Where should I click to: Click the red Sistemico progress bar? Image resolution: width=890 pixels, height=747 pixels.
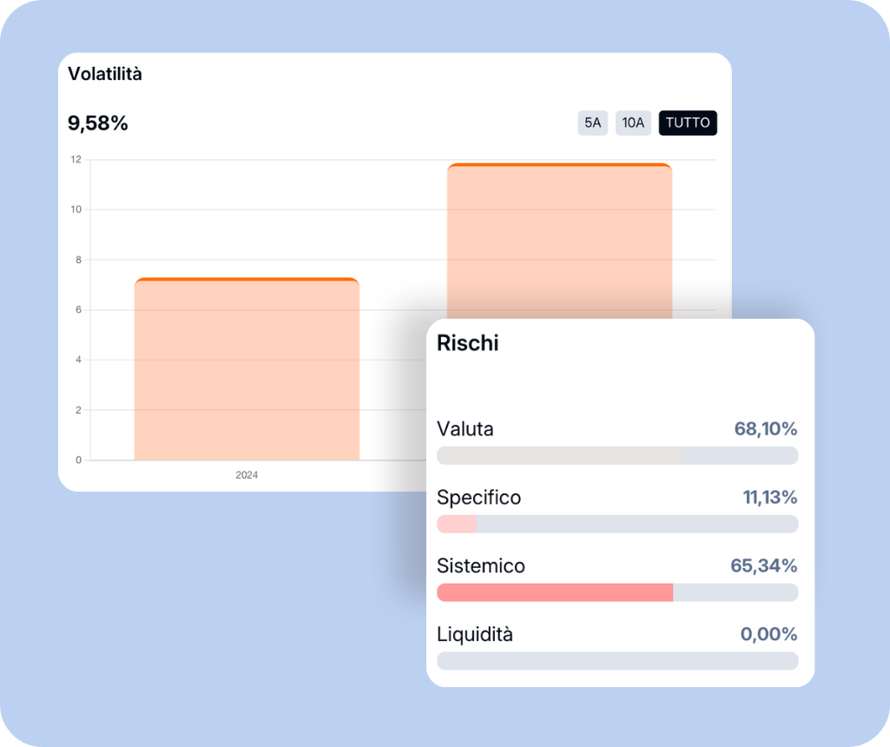click(x=556, y=592)
